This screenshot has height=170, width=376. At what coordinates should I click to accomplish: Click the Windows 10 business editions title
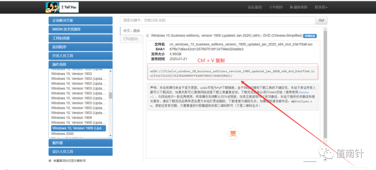[x=227, y=36]
